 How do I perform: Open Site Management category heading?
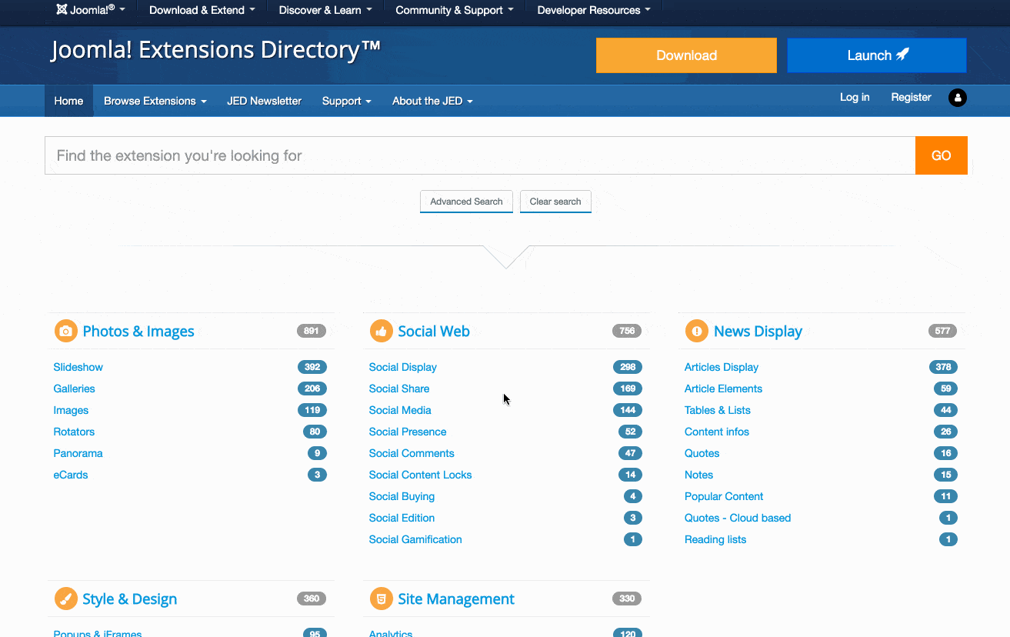tap(456, 599)
